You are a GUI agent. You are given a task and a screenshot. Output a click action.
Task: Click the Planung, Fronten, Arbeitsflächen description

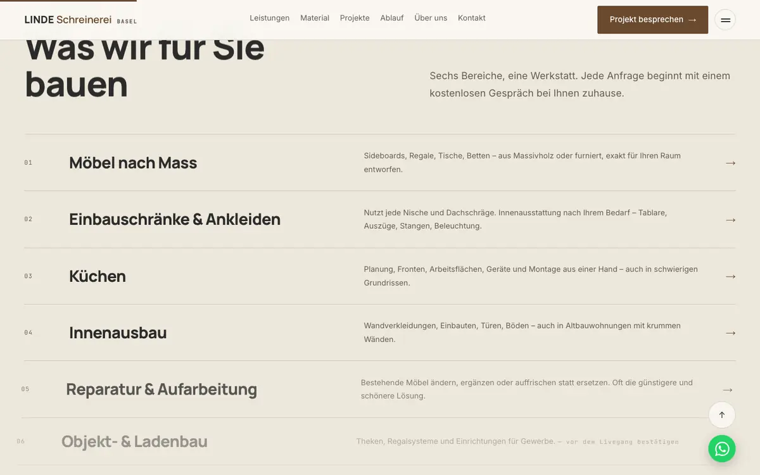(531, 276)
